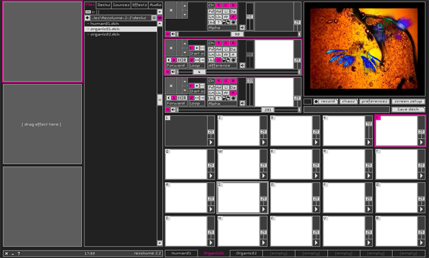Mute the top layer's speaker icon beside Alpha

coord(243,27)
